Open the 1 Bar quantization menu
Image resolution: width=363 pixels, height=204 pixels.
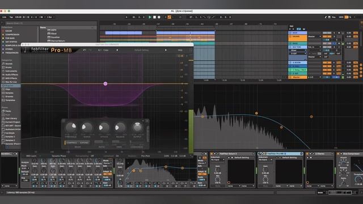[50, 17]
